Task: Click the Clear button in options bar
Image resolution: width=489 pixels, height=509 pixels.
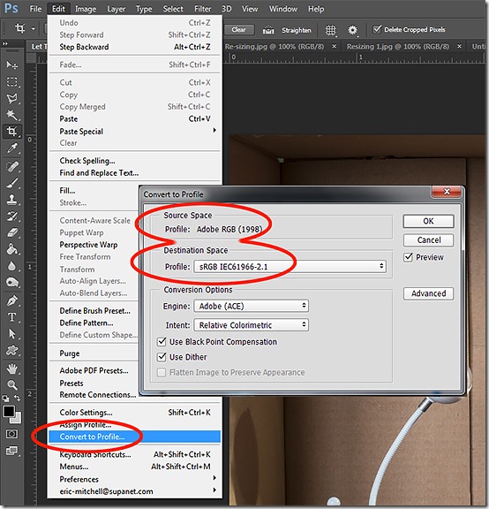Action: (x=238, y=30)
